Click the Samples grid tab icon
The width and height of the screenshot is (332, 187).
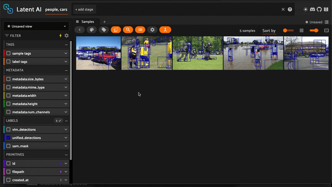[77, 21]
